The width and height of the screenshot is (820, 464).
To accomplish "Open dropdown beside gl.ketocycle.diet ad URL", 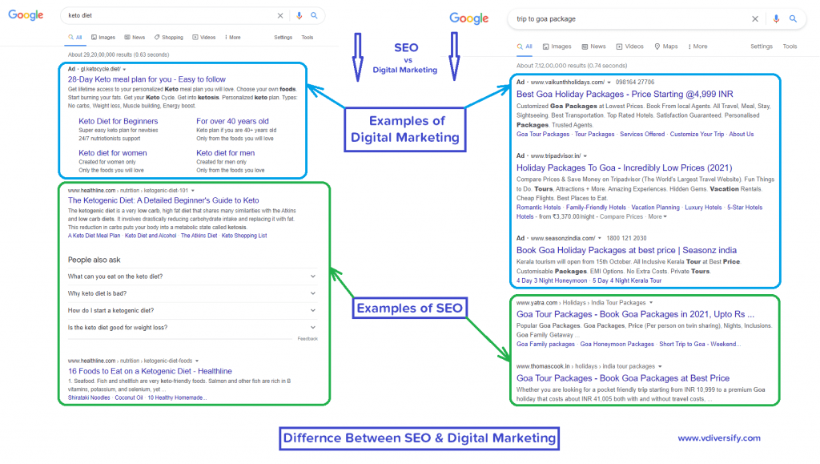I will pos(124,70).
